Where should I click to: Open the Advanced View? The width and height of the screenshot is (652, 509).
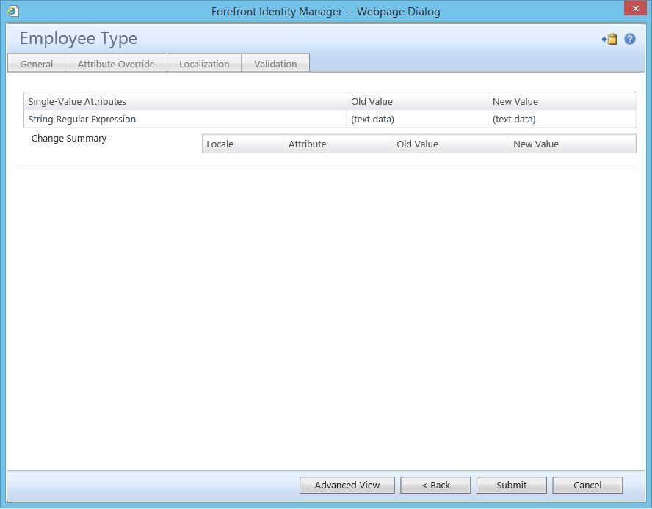click(347, 485)
